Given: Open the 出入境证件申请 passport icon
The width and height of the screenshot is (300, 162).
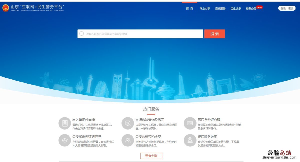Looking at the screenshot, I should tap(65, 123).
